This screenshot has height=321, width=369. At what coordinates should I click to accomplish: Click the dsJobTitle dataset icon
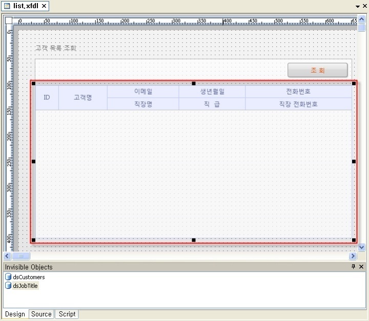click(x=8, y=286)
